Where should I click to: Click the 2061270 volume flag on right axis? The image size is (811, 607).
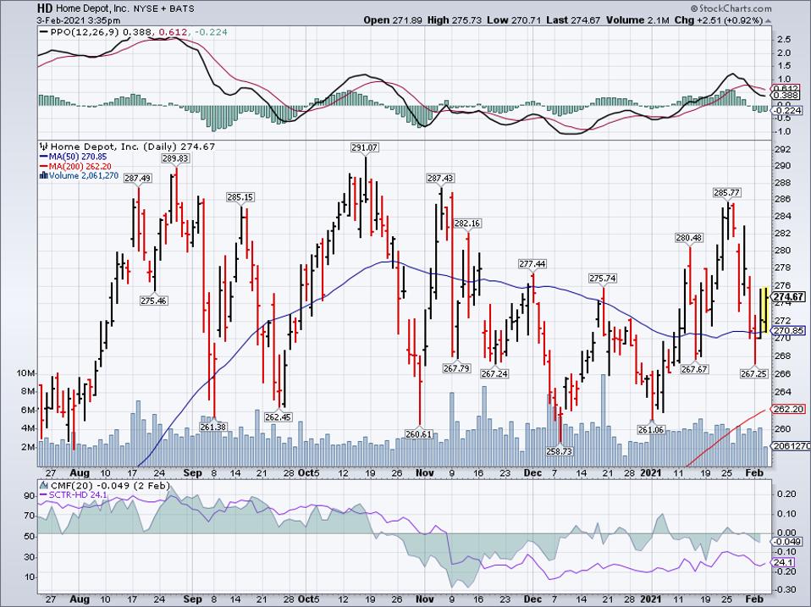coord(791,446)
